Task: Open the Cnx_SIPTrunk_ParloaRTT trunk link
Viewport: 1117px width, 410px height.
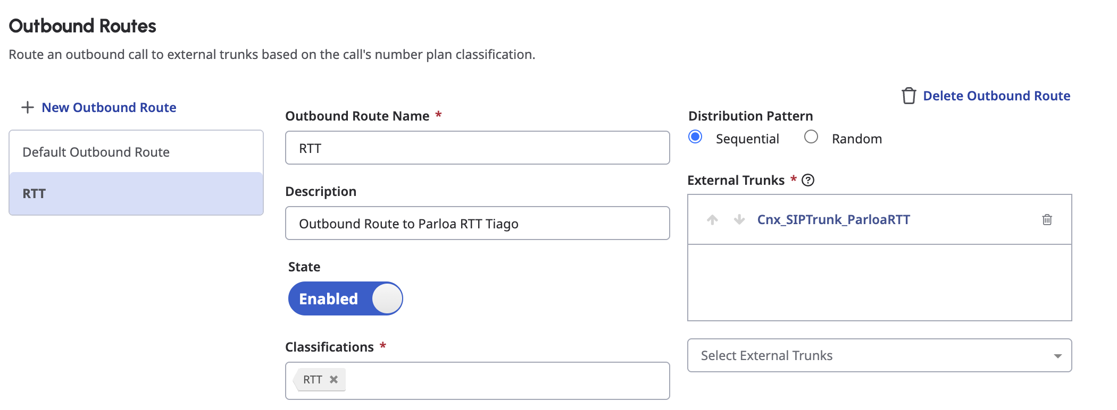Action: point(833,220)
